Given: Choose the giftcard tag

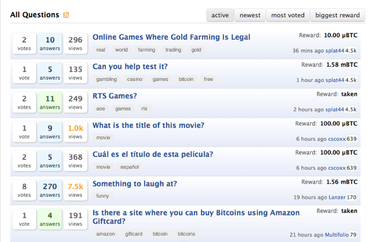Looking at the screenshot, I should pos(134,234).
